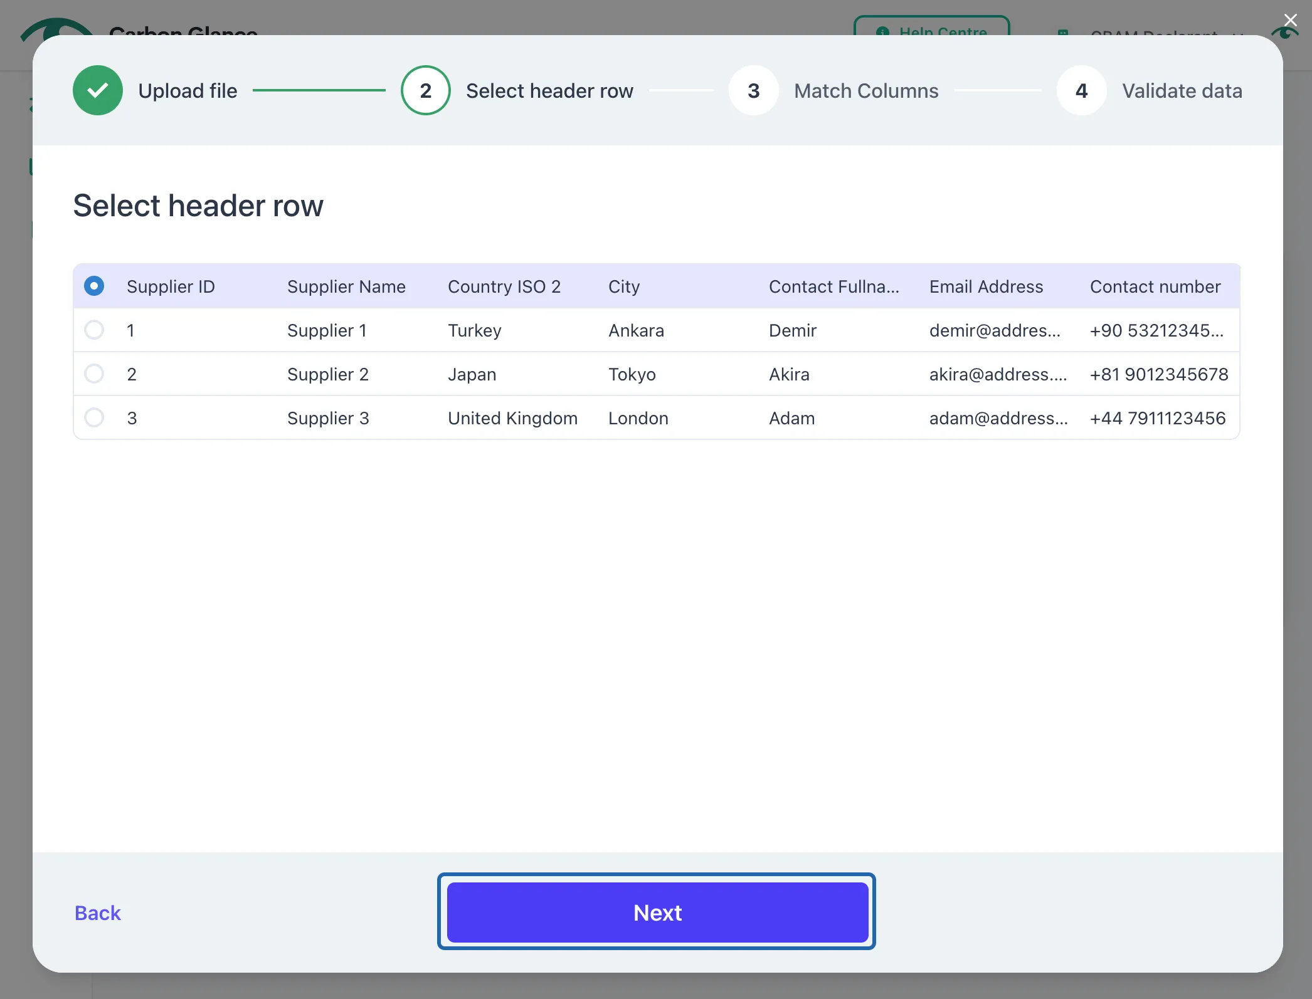Image resolution: width=1312 pixels, height=999 pixels.
Task: Select row 2 Japan radio button
Action: pos(94,374)
